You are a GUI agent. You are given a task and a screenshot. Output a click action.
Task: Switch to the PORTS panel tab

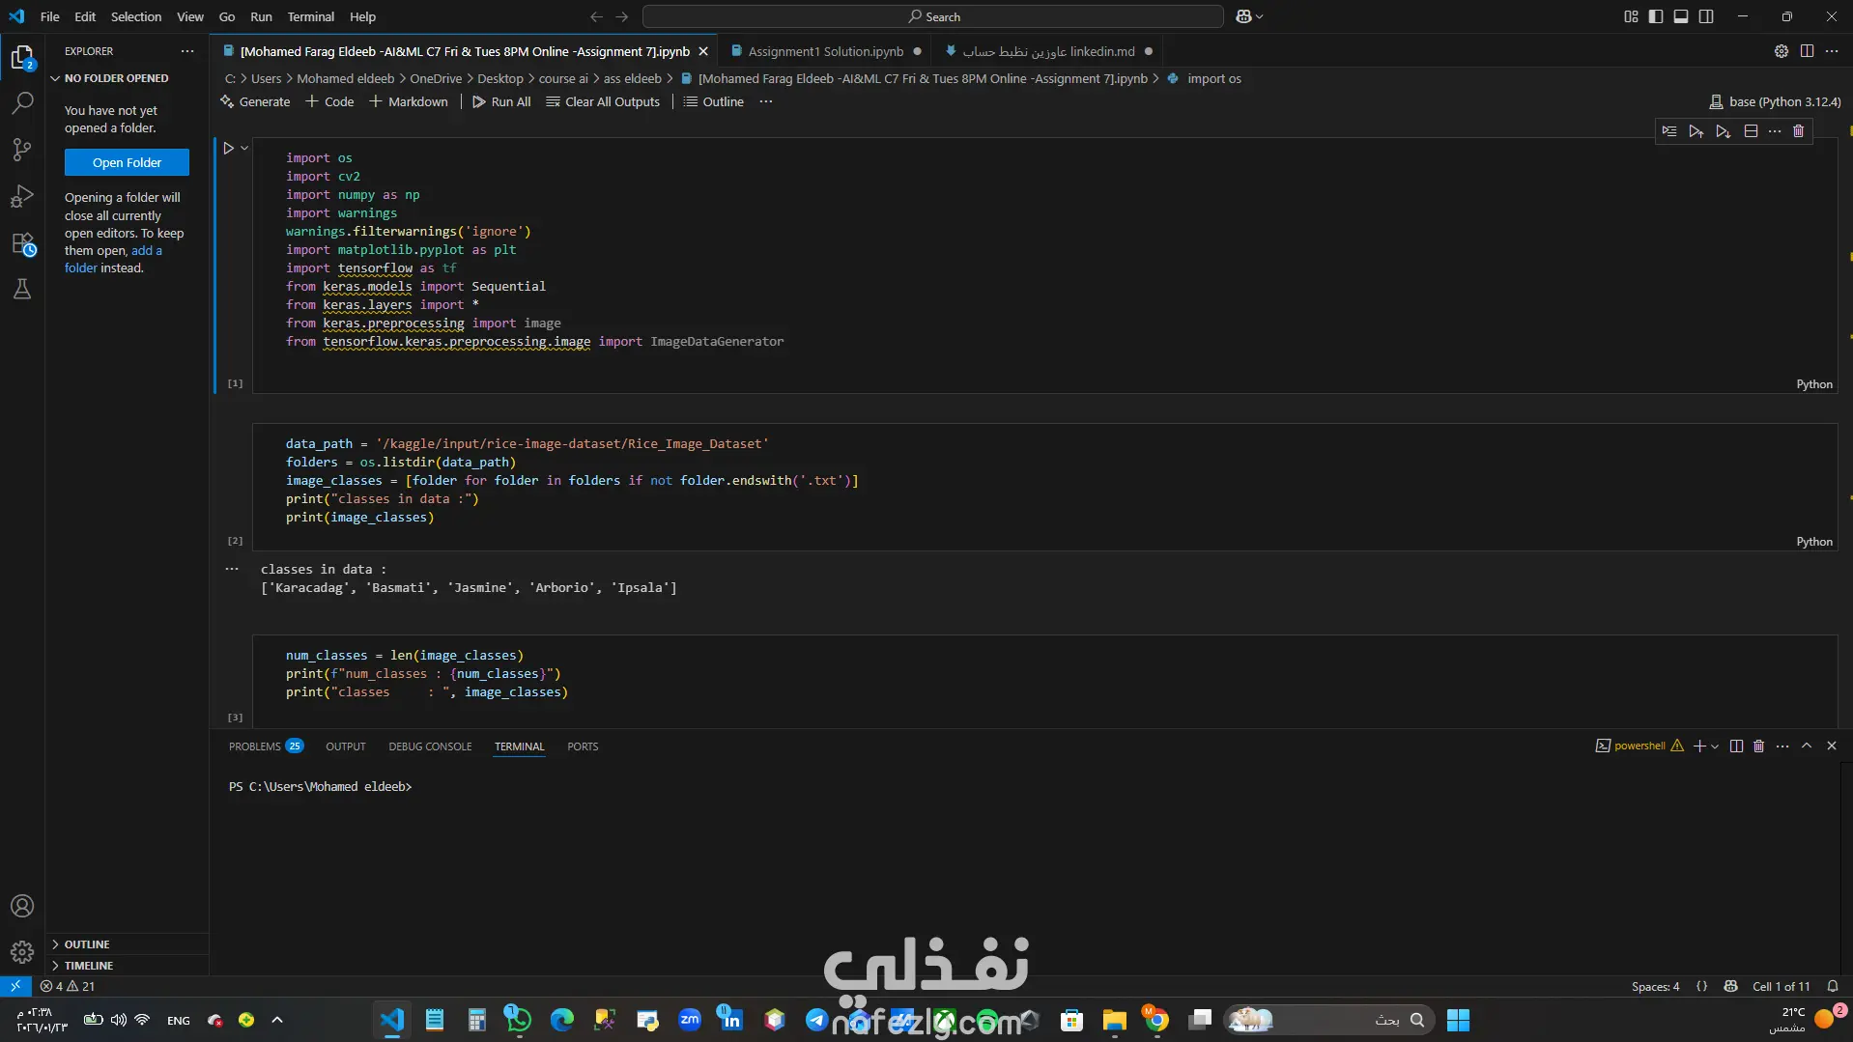coord(583,746)
